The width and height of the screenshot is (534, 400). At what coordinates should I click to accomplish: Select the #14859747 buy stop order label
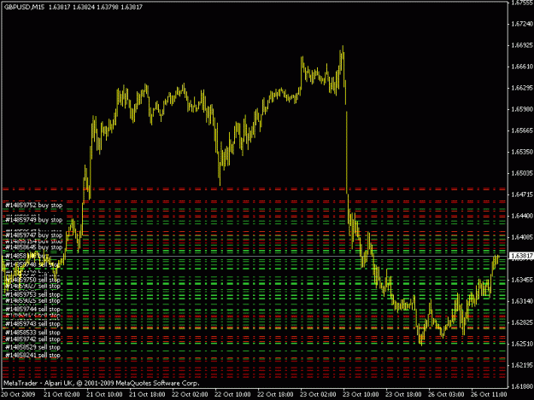coord(33,235)
